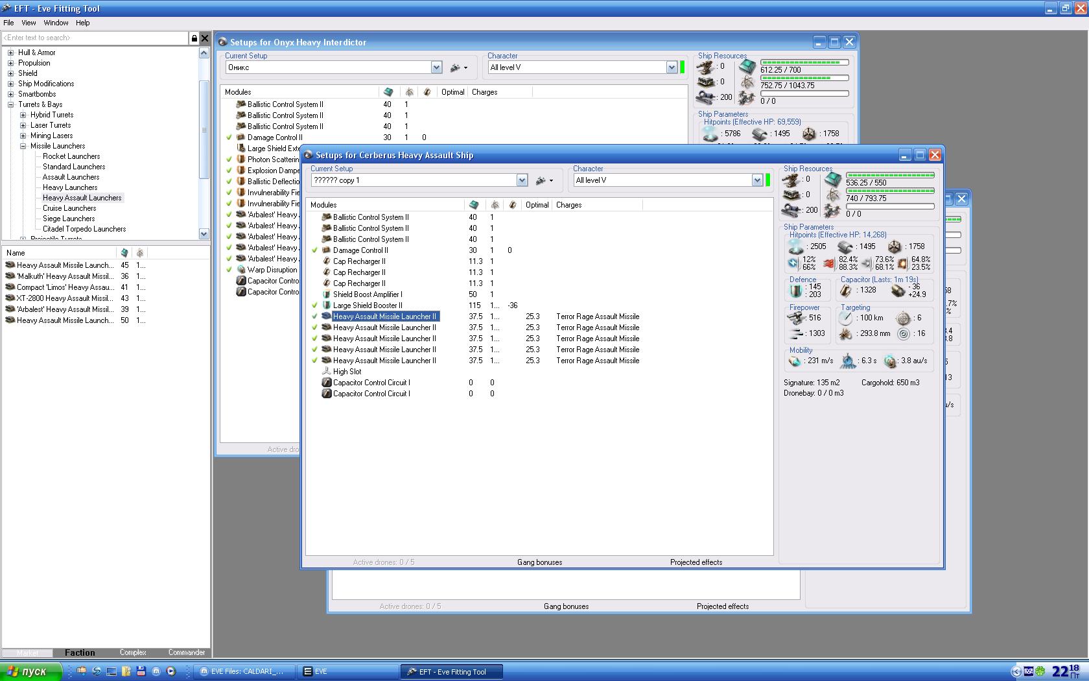Expand the Hybrid Turrets tree node
Viewport: 1089px width, 681px height.
[23, 115]
